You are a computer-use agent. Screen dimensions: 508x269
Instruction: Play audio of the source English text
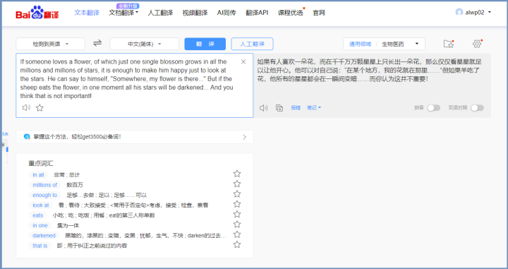point(26,107)
